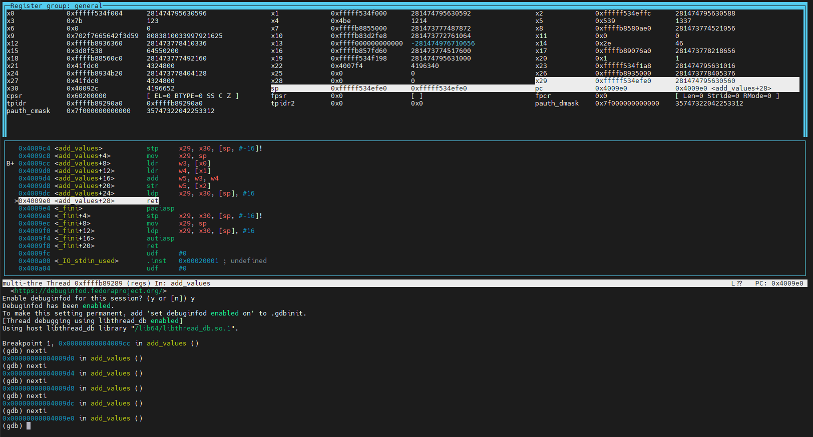Click the status bar thread 'Thread 0xffffb89289'

pyautogui.click(x=84, y=283)
